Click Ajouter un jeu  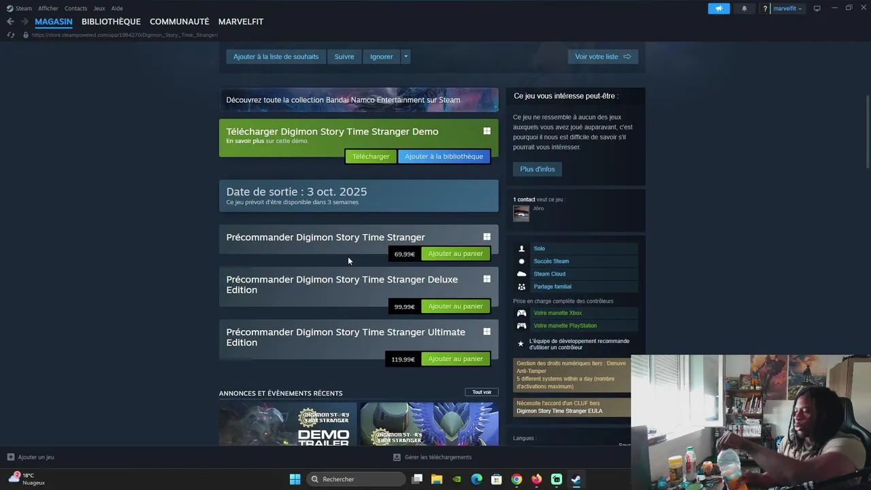[x=31, y=457]
